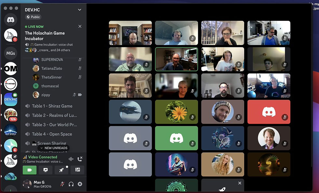The height and width of the screenshot is (193, 319).
Task: Select man in beanie avatar tile
Action: [x=223, y=112]
